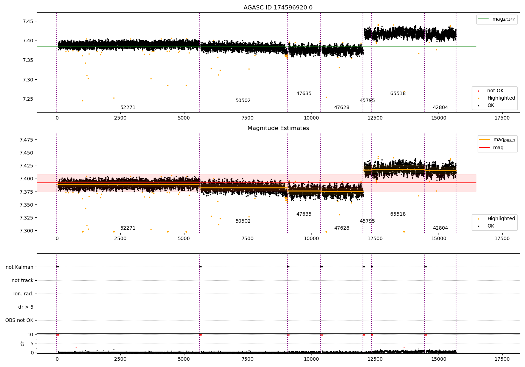Click OBSID label 50502 in Magnitude Estimates plot
The height and width of the screenshot is (367, 525).
tap(243, 221)
